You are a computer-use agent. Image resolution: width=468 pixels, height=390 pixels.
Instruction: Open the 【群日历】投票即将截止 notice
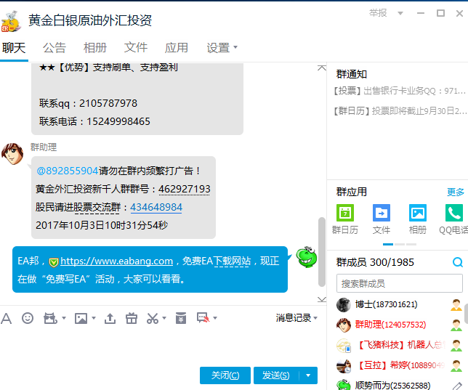[x=400, y=111]
